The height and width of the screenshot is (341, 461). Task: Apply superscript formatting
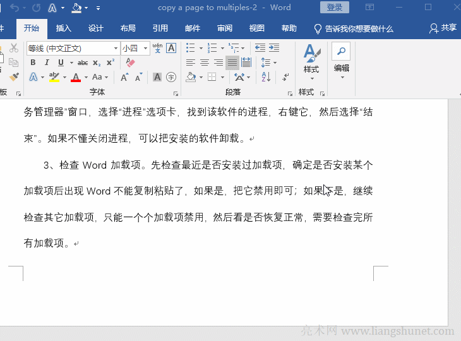tap(111, 63)
